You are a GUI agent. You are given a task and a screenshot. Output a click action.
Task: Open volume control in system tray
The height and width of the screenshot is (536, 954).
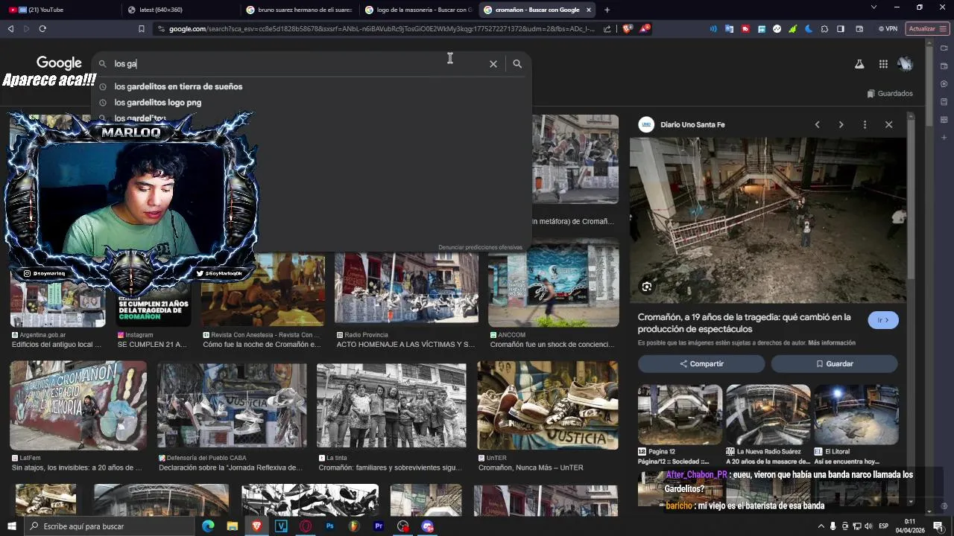tap(868, 526)
